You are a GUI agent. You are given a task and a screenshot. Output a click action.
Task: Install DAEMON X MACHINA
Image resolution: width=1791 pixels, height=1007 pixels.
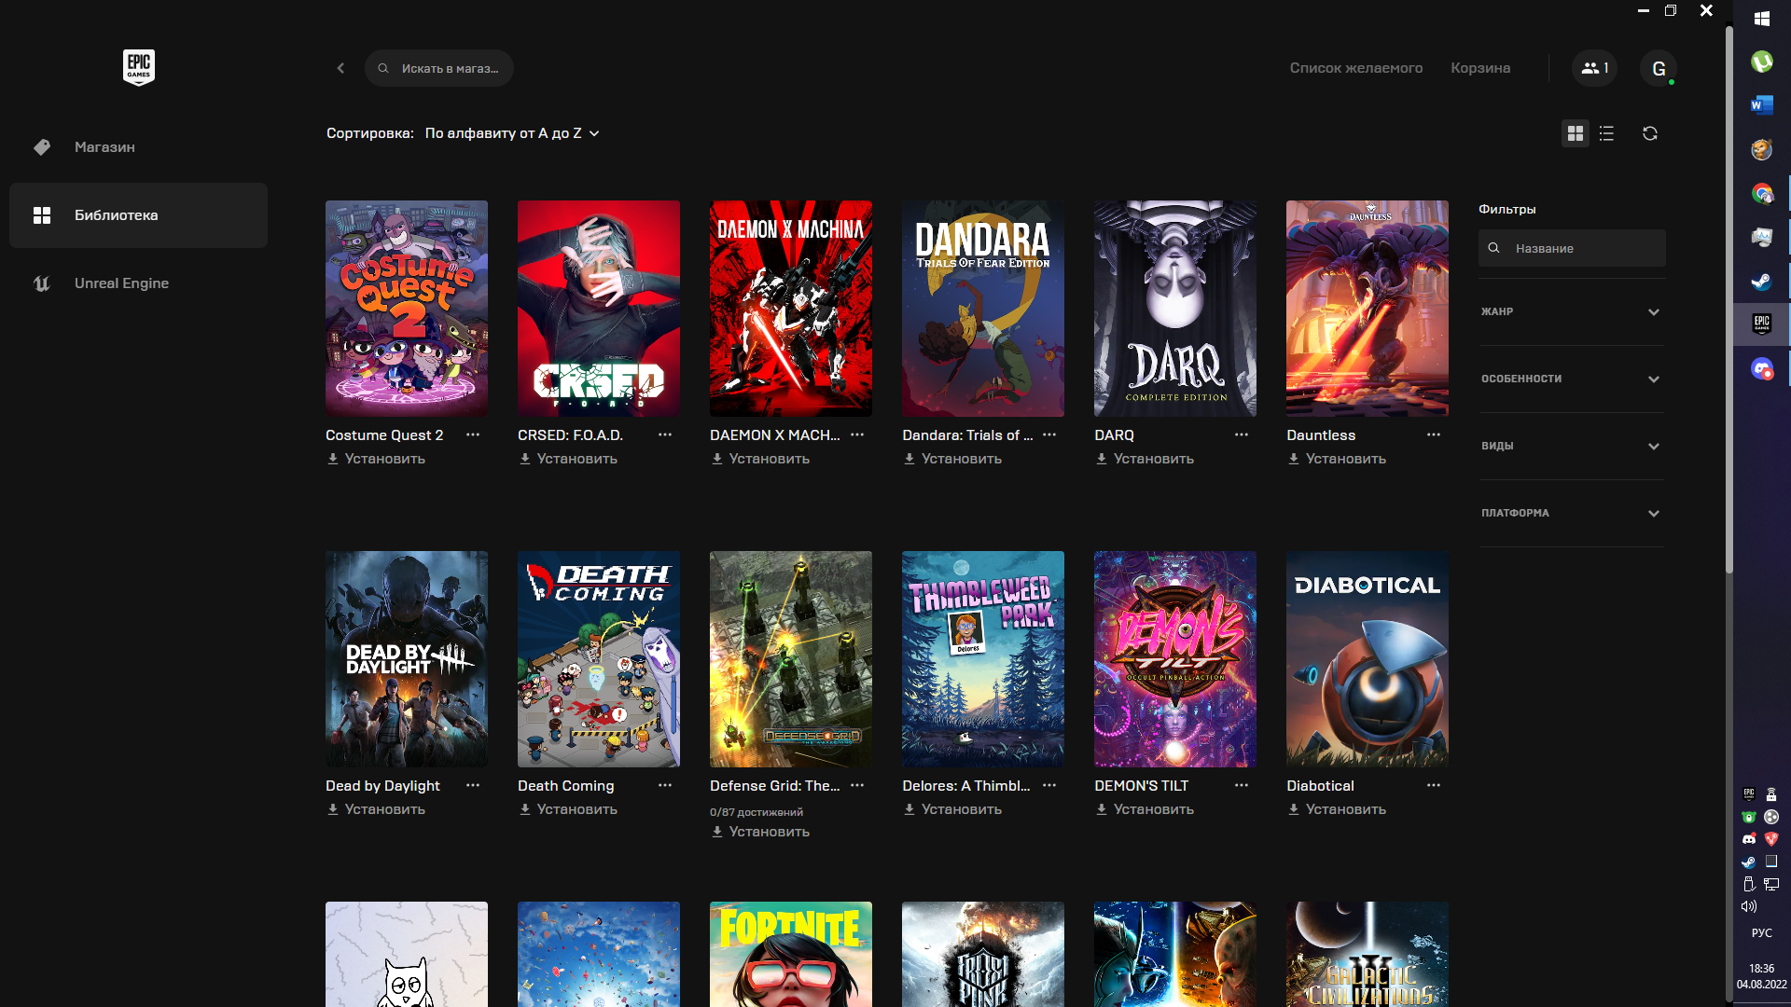(x=760, y=459)
